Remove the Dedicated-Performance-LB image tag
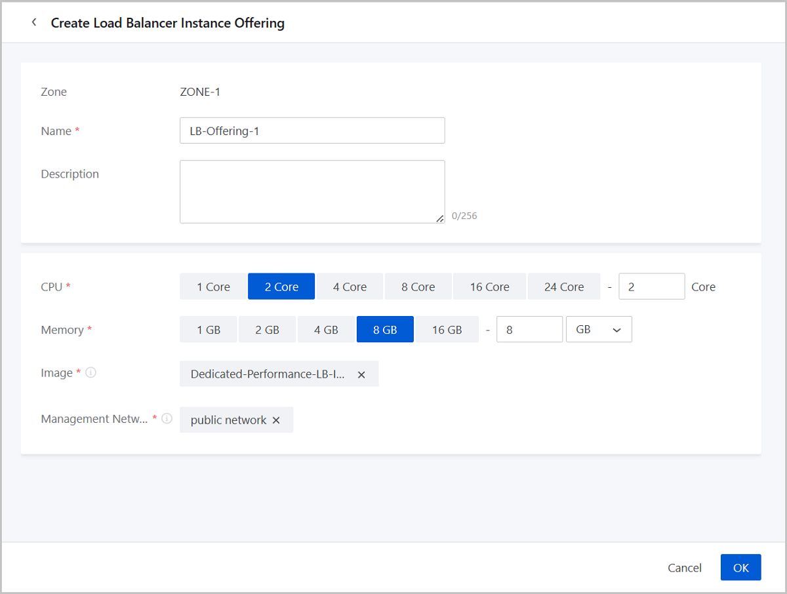 pos(361,374)
